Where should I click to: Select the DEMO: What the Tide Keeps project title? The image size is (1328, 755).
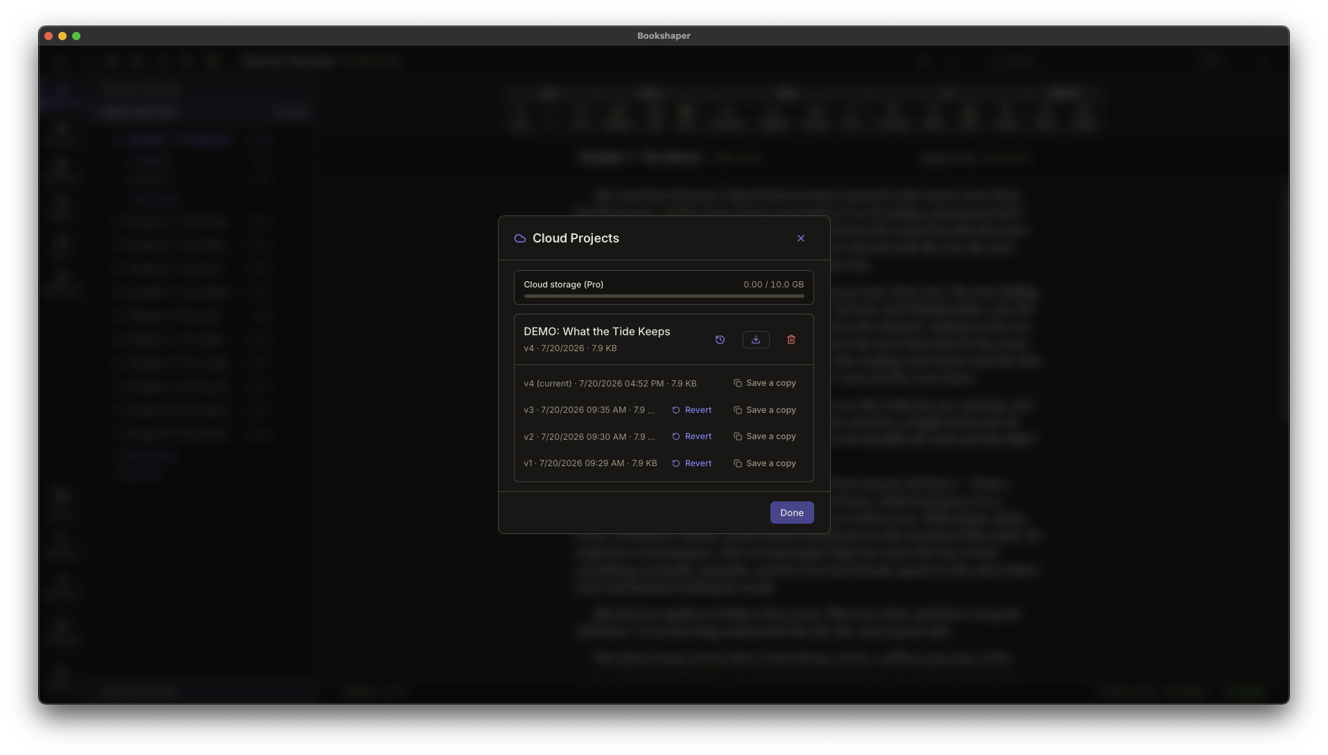[x=596, y=332]
